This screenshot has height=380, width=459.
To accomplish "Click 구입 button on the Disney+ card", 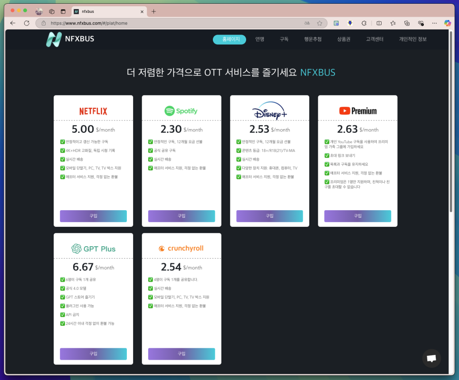I will coord(269,216).
